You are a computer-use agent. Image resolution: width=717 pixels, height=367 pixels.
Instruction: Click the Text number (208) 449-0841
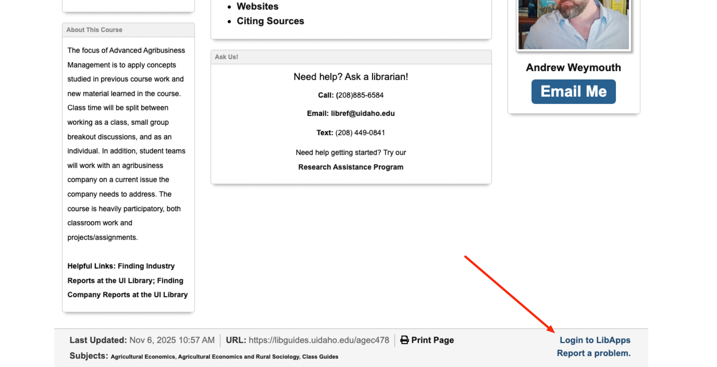[x=360, y=133]
